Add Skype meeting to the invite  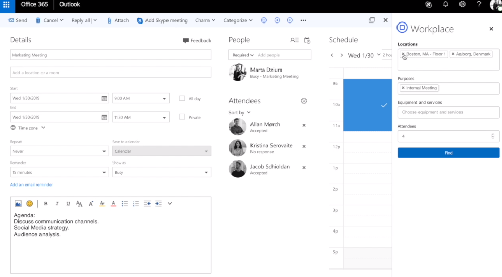click(162, 20)
